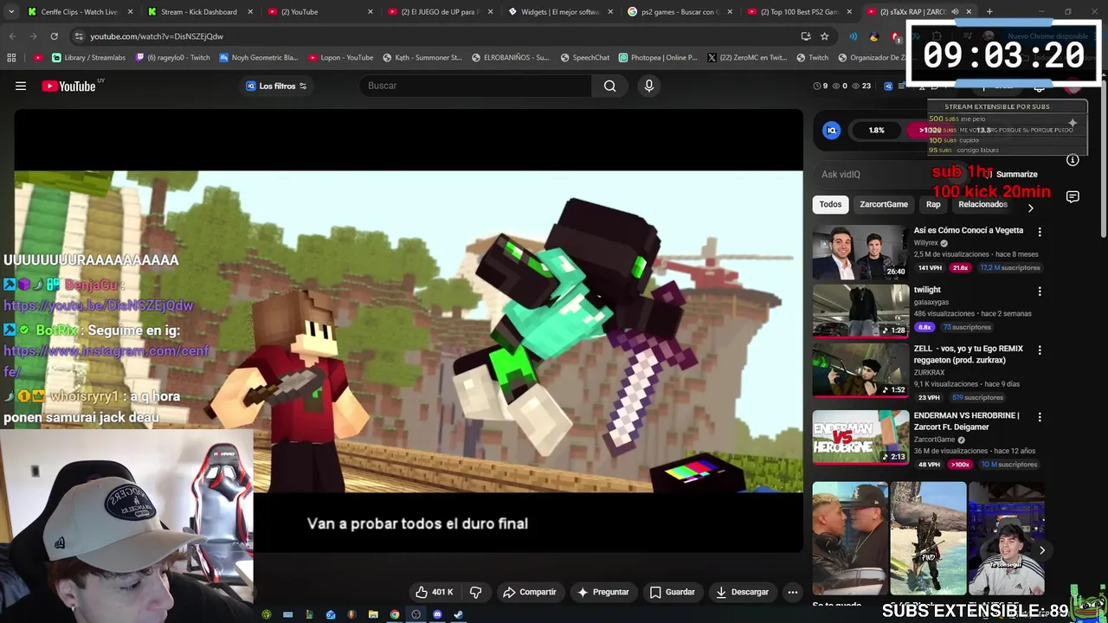Screen dimensions: 1108x623
Task: Expand 'Los filtros' vidIQ selector
Action: 277,86
